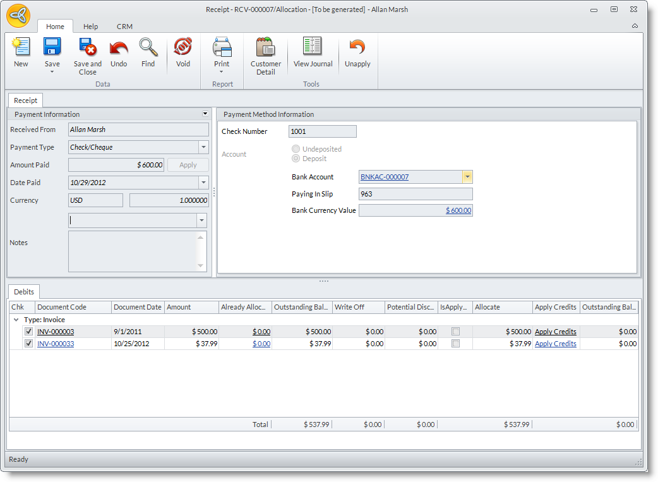
Task: Open the Bank Account dropdown
Action: [x=467, y=177]
